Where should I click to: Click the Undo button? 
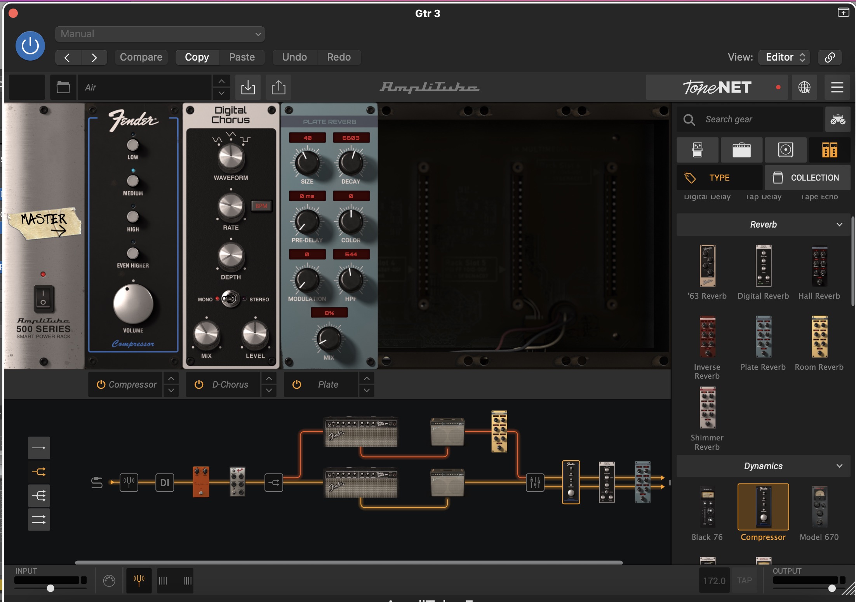(x=294, y=57)
